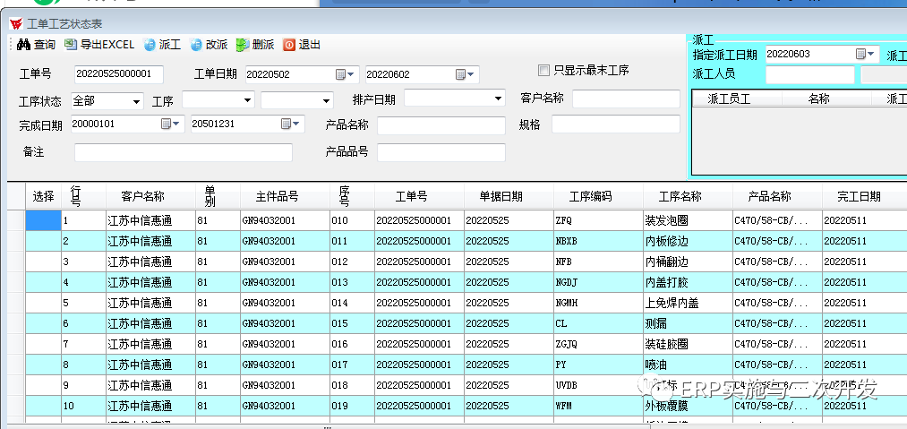This screenshot has height=429, width=907.
Task: Expand the 排产日期 dropdown
Action: click(500, 98)
